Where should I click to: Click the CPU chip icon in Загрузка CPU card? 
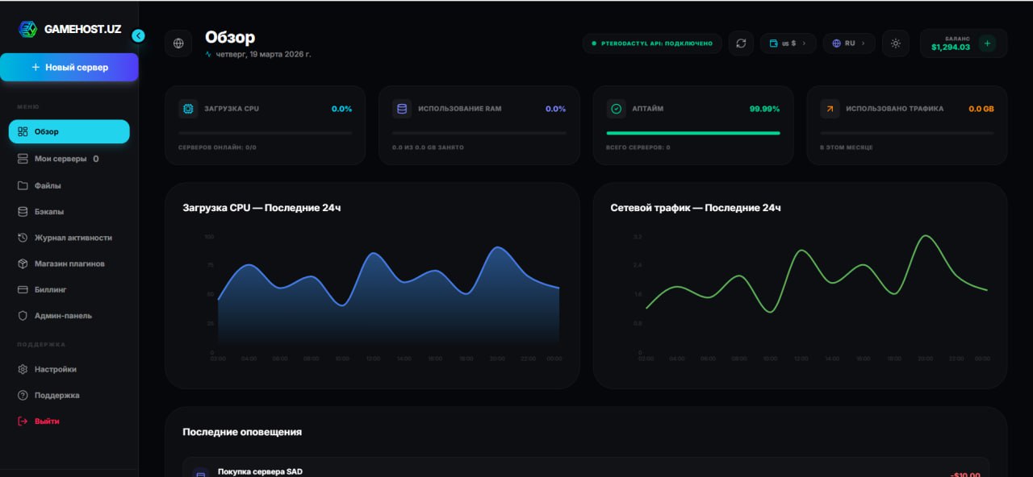click(188, 109)
